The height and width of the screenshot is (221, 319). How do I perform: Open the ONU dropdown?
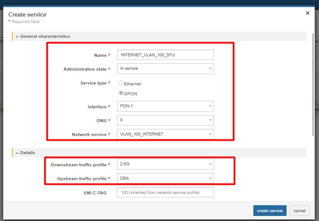(x=165, y=120)
